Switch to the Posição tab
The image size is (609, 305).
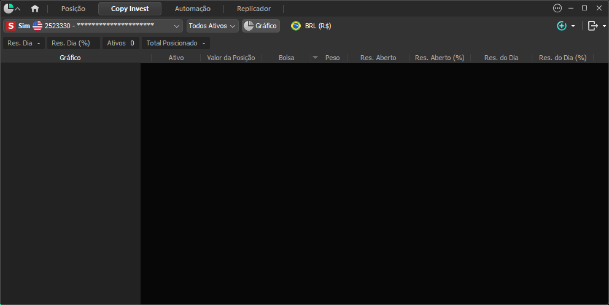tap(73, 9)
